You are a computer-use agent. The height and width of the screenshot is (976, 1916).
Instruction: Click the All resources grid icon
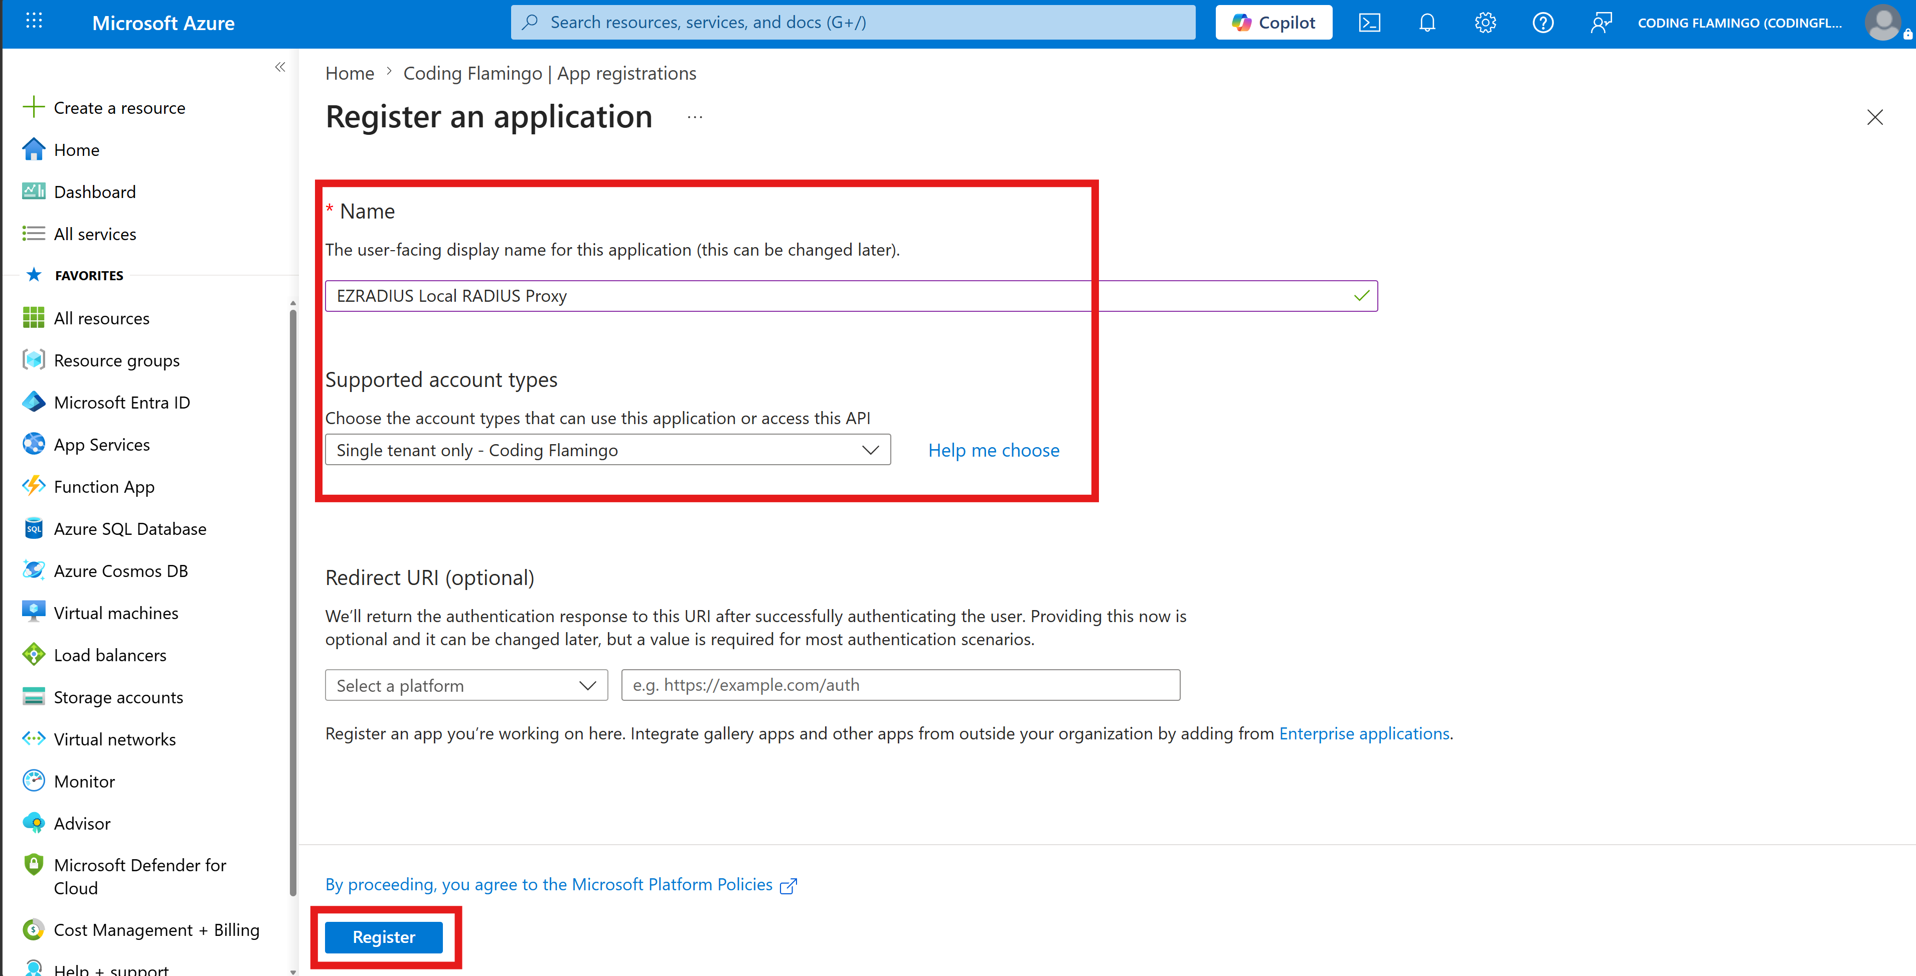pyautogui.click(x=34, y=318)
